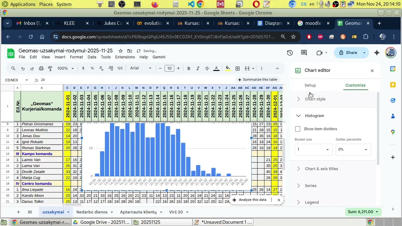Open the Applications system menu

[x=19, y=4]
